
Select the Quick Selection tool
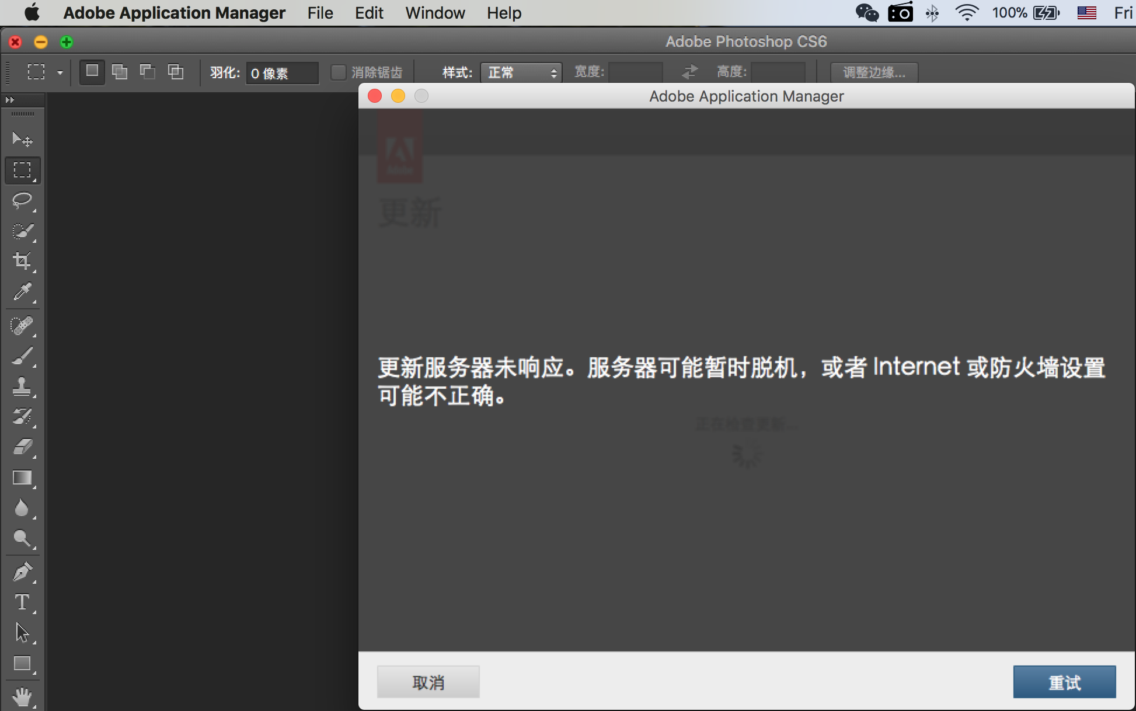coord(23,231)
